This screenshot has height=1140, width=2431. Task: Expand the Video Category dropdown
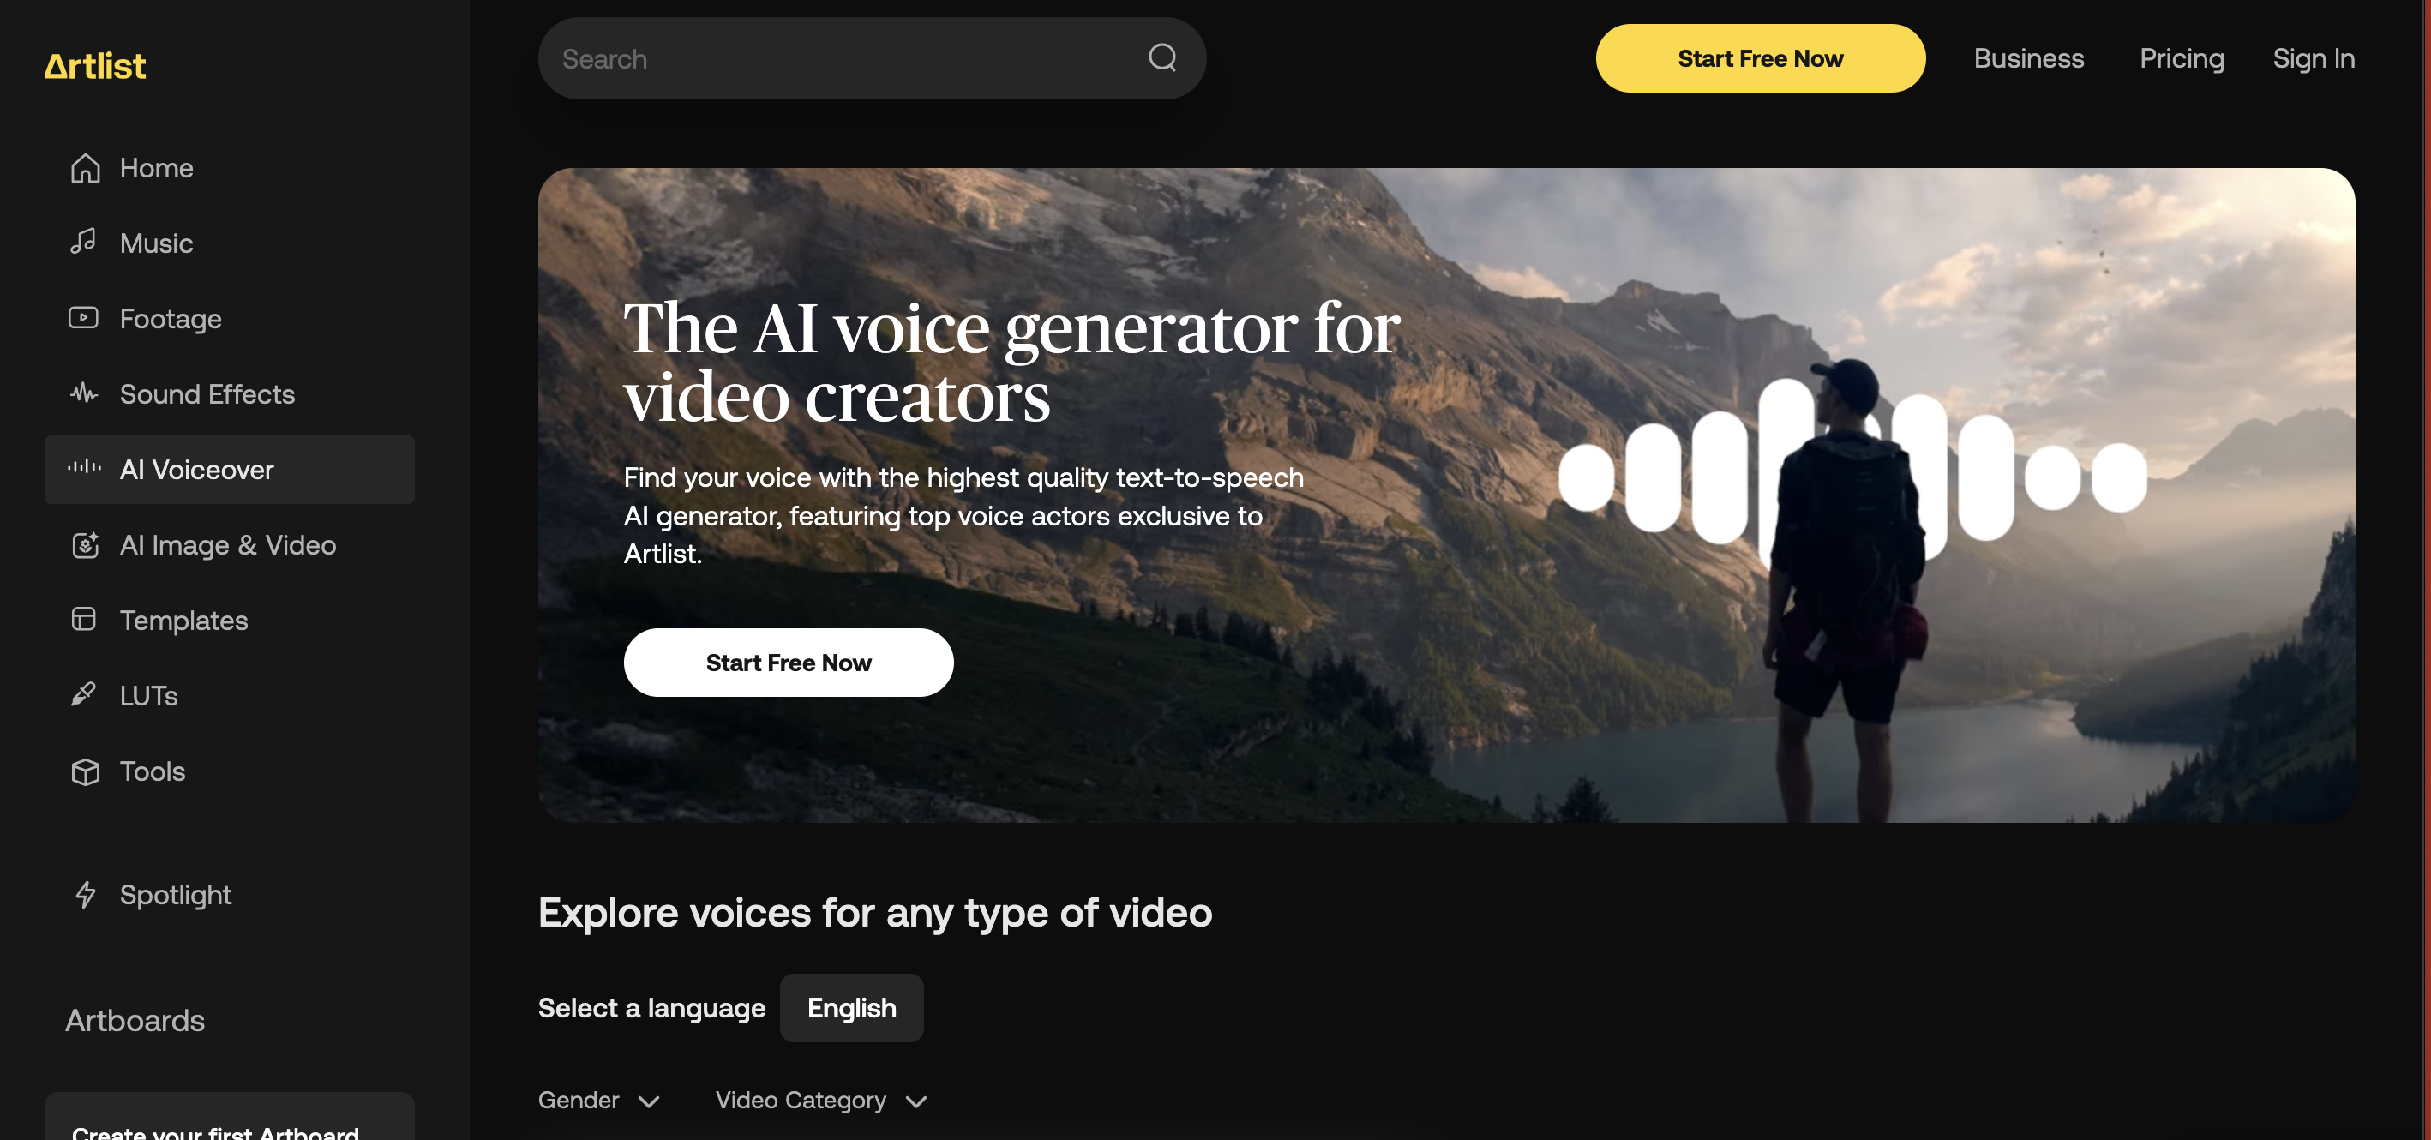[821, 1101]
